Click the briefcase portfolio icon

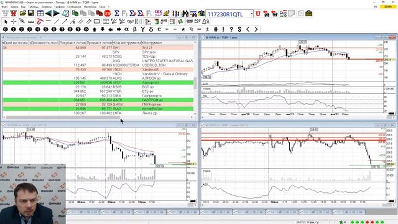click(309, 14)
